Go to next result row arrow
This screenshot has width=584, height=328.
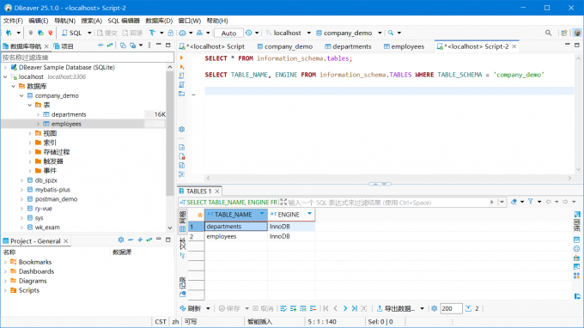[x=345, y=308]
